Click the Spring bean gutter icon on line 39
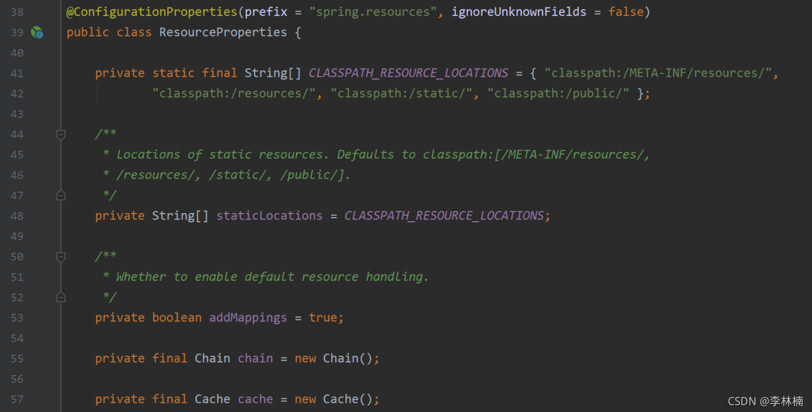This screenshot has width=812, height=412. pos(37,32)
